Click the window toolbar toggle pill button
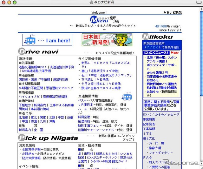Screen dimensions: 203x169 pos(199,2)
